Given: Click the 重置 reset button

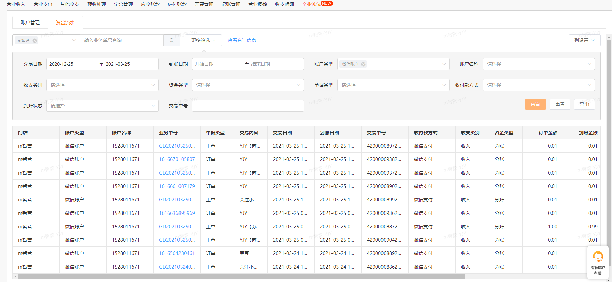Looking at the screenshot, I should [560, 104].
